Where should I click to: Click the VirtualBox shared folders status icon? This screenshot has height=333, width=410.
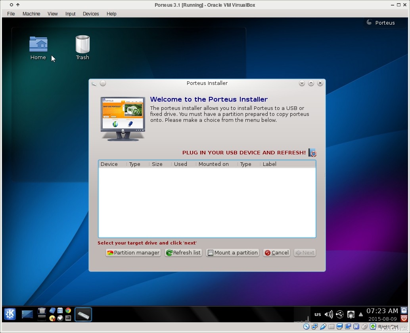(x=331, y=327)
